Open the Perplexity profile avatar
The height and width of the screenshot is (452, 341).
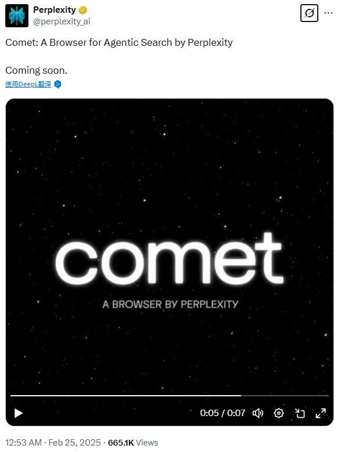coord(17,16)
